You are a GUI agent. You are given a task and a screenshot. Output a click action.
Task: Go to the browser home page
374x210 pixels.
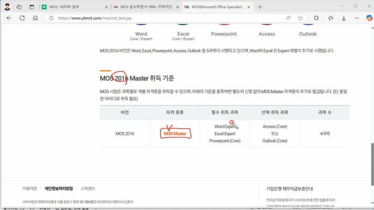(35, 18)
